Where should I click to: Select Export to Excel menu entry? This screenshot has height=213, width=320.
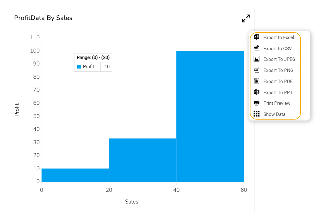278,37
